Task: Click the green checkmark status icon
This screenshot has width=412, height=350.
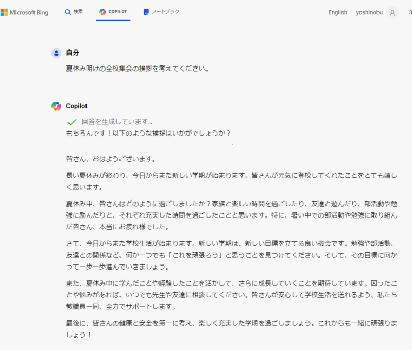Action: point(72,122)
